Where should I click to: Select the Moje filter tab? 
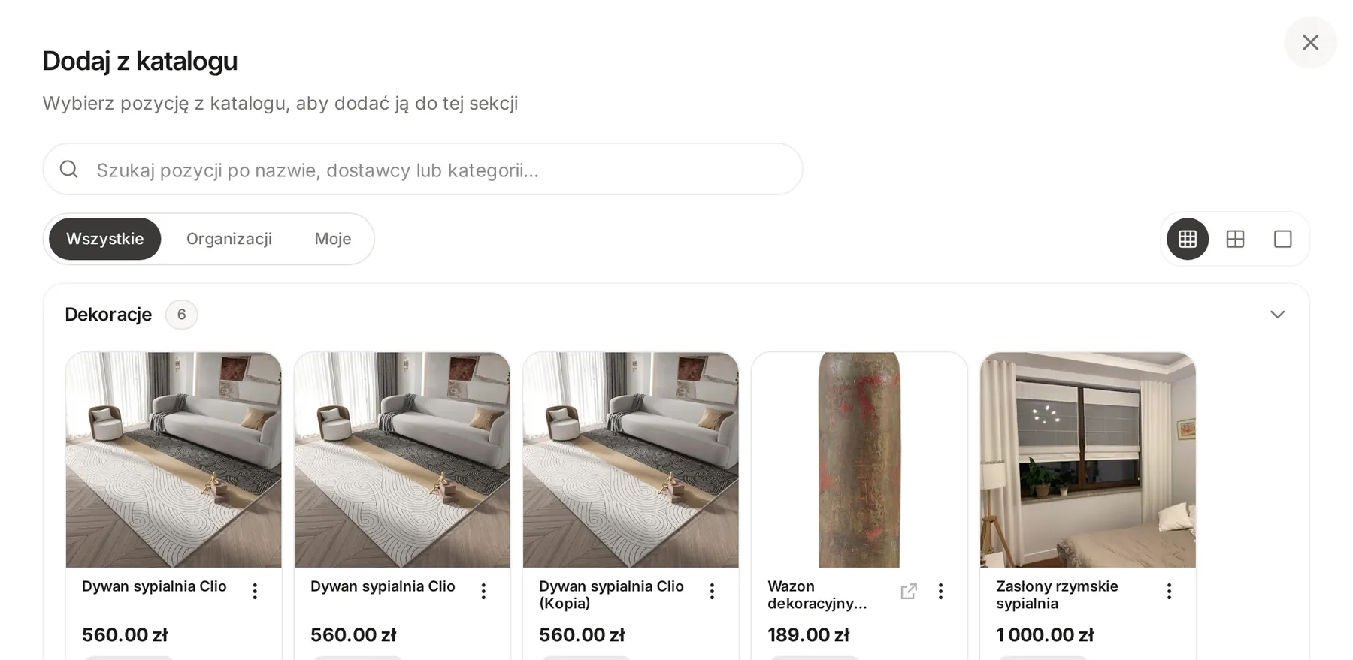[333, 239]
